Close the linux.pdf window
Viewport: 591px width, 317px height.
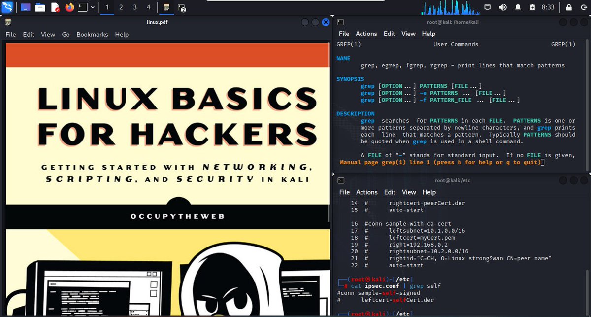click(x=326, y=22)
